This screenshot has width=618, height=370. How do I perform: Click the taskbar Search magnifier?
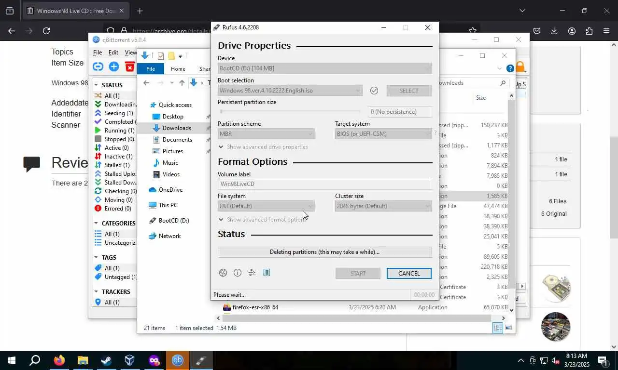35,360
